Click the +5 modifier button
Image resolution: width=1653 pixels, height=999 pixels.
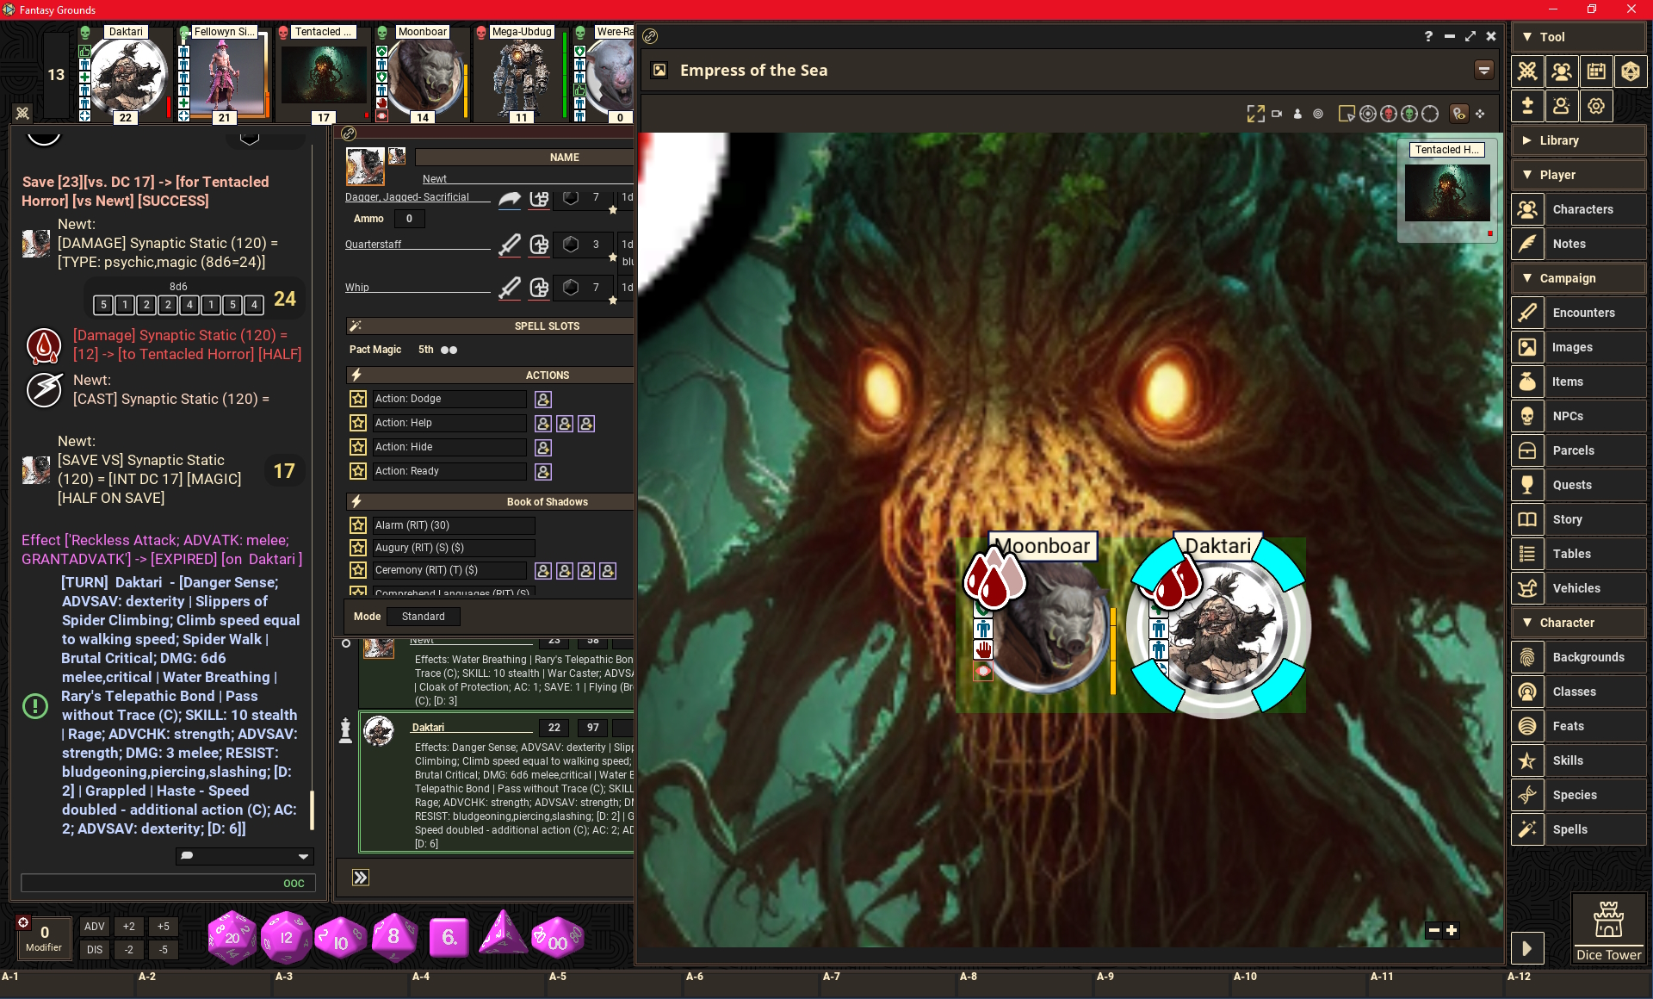click(x=164, y=927)
